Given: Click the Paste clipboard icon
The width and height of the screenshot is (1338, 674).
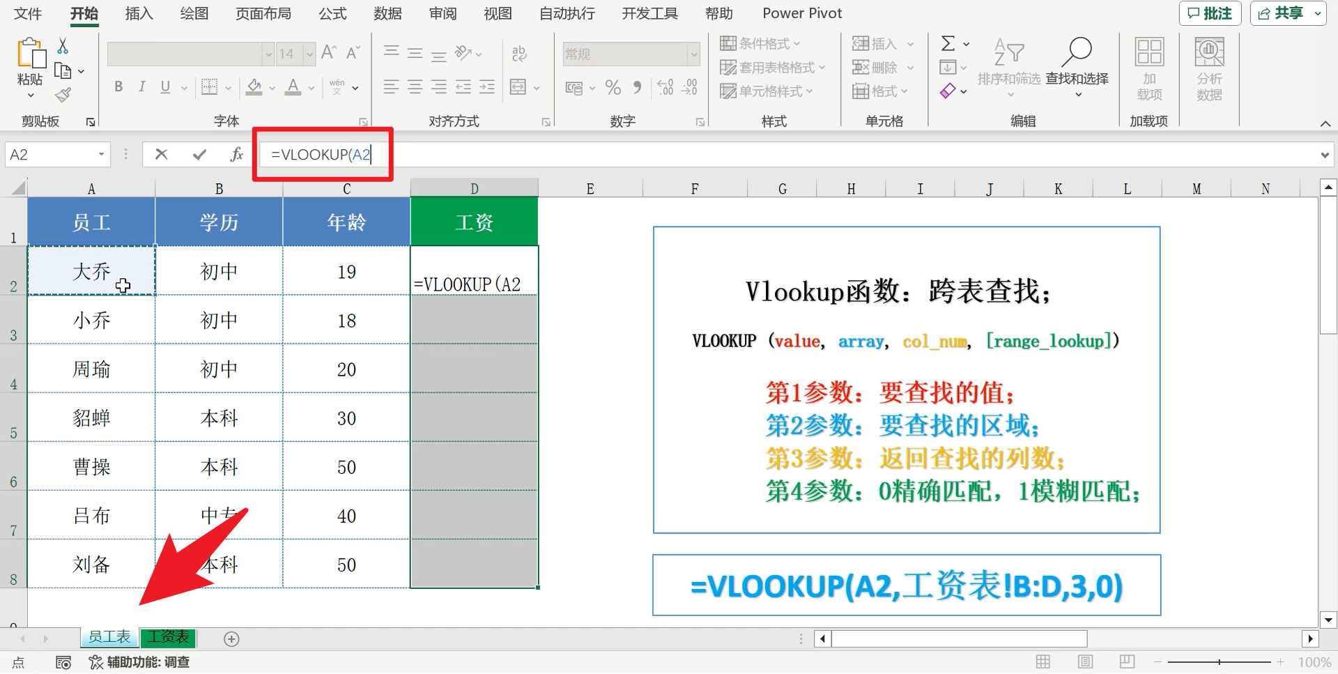Looking at the screenshot, I should (30, 54).
